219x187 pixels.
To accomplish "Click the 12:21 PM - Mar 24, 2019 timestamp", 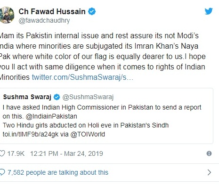I will point(66,153).
